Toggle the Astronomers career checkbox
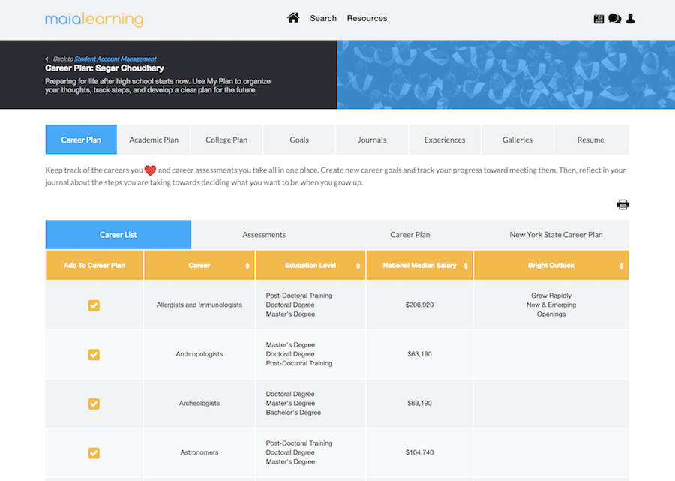This screenshot has height=481, width=675. pos(94,452)
